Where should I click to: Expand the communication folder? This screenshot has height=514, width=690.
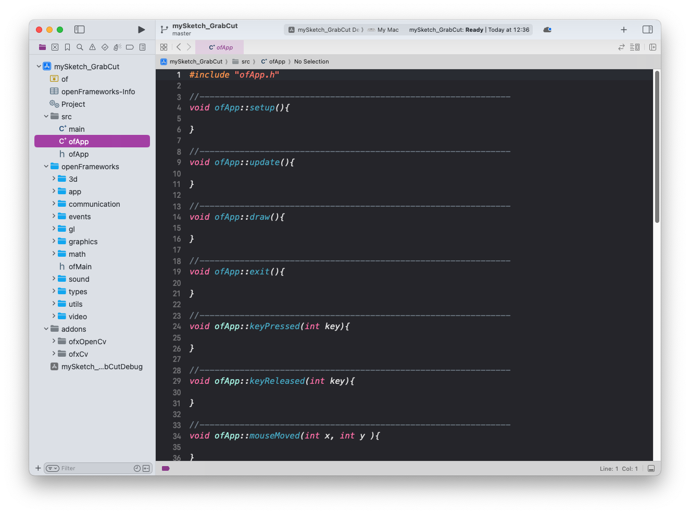(x=54, y=204)
